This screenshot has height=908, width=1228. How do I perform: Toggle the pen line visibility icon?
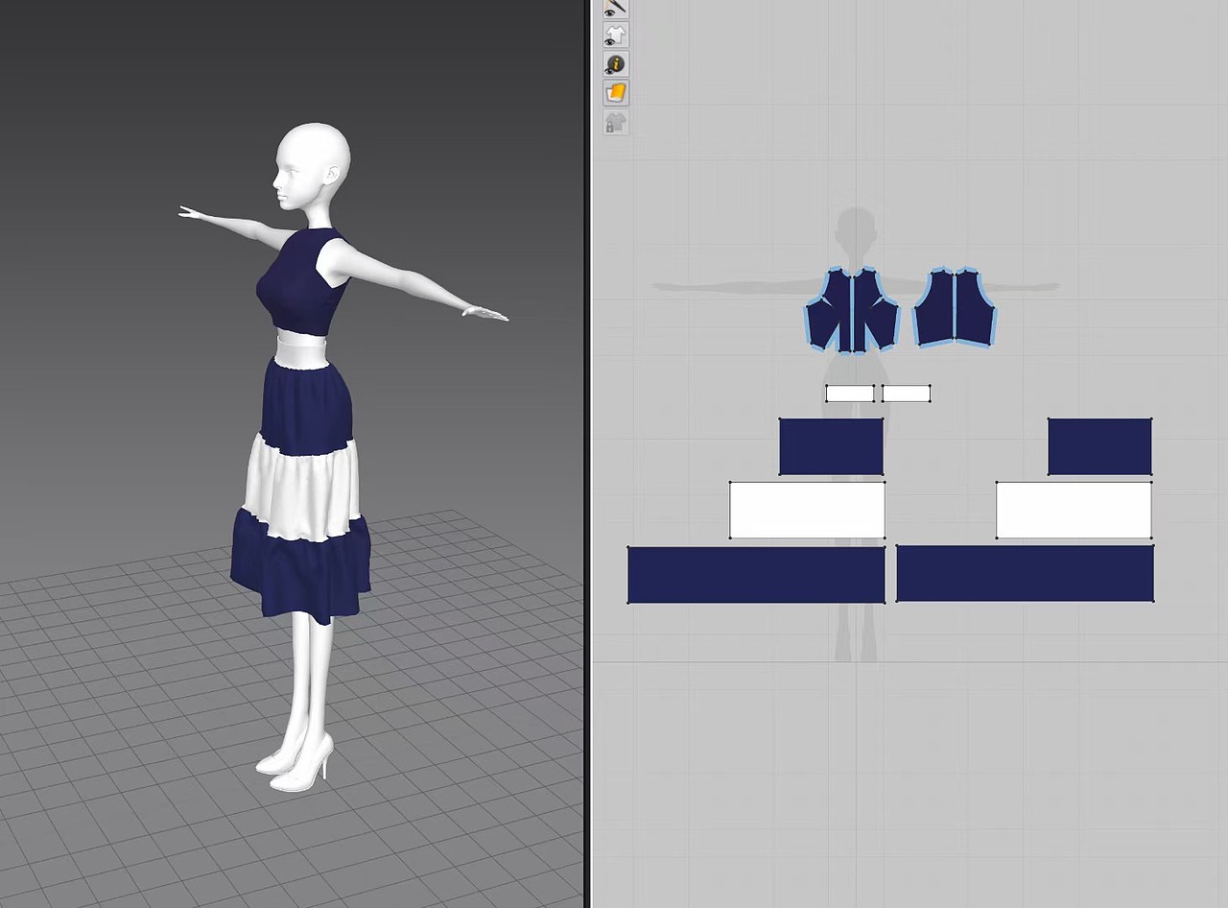click(x=615, y=8)
